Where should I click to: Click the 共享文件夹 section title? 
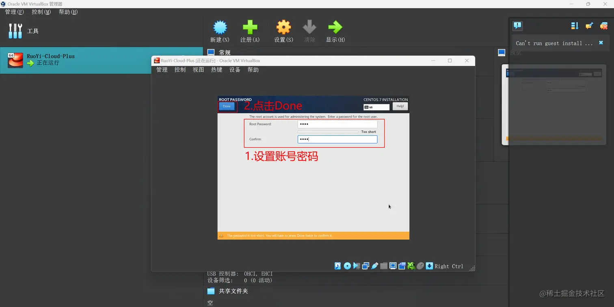(x=233, y=291)
